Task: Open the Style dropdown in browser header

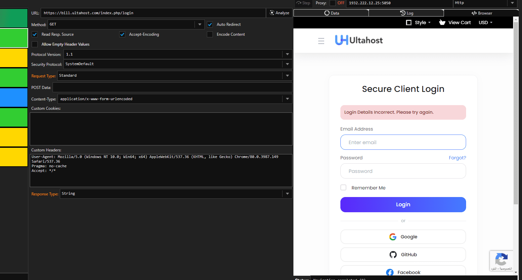Action: (x=418, y=22)
